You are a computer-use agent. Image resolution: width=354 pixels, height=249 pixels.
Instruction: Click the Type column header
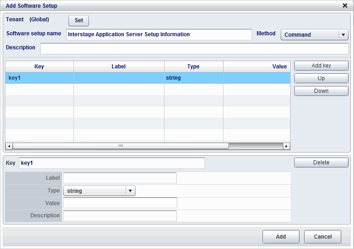(193, 67)
